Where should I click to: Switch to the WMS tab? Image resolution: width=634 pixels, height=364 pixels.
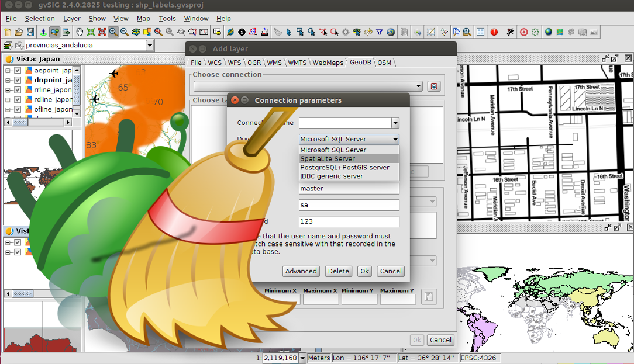pyautogui.click(x=274, y=63)
